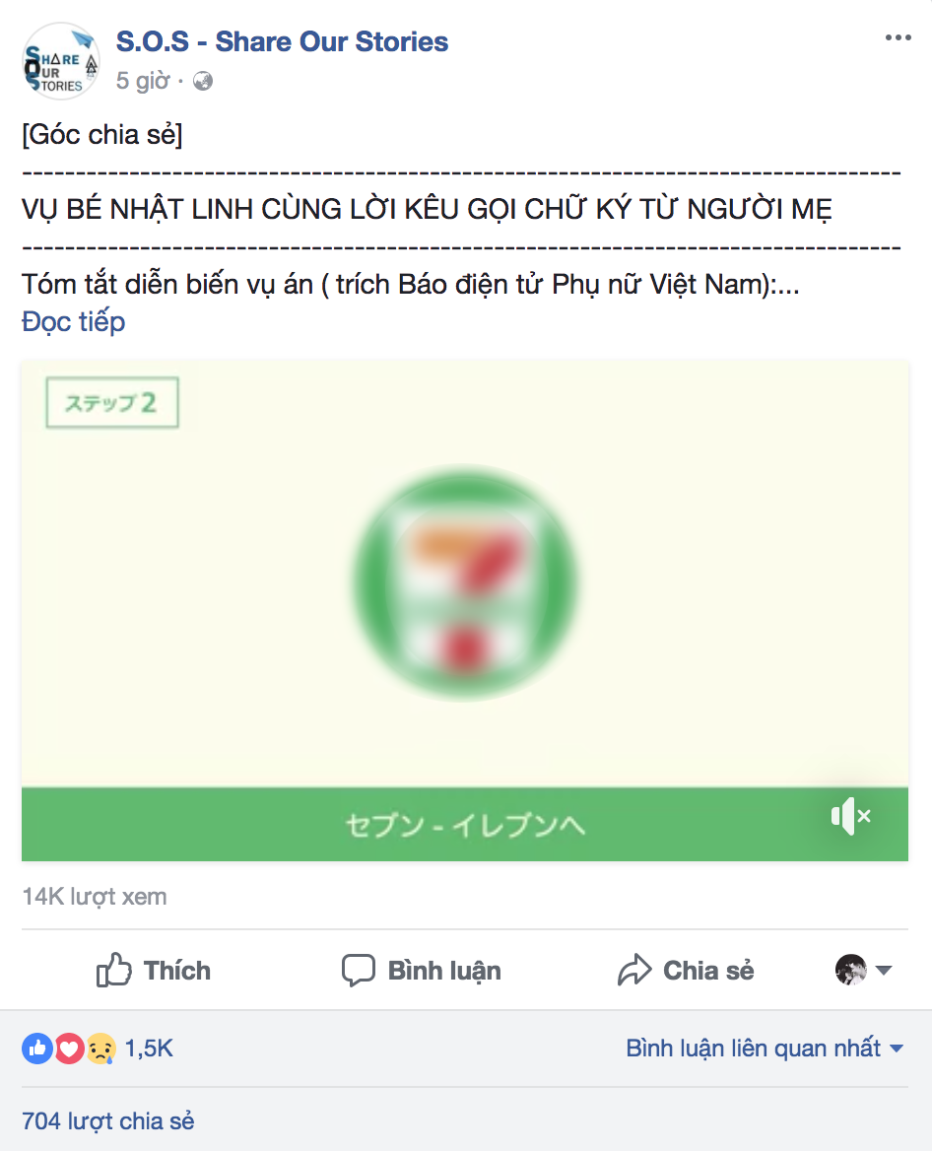Image resolution: width=932 pixels, height=1151 pixels.
Task: Click the thumbs-up Thích icon
Action: point(113,970)
